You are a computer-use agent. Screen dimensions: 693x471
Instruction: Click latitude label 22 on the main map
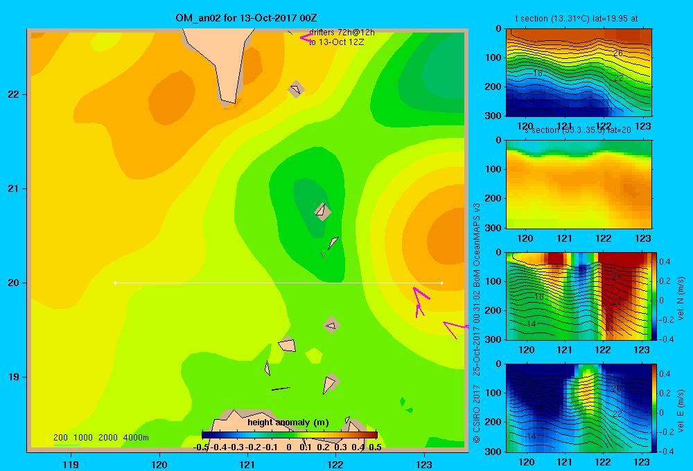(x=14, y=94)
